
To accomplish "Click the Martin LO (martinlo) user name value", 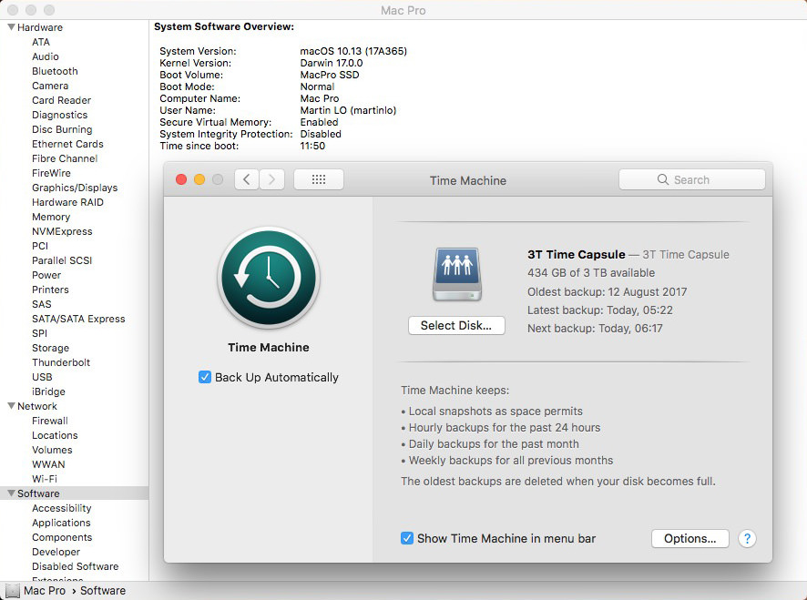I will [x=348, y=110].
